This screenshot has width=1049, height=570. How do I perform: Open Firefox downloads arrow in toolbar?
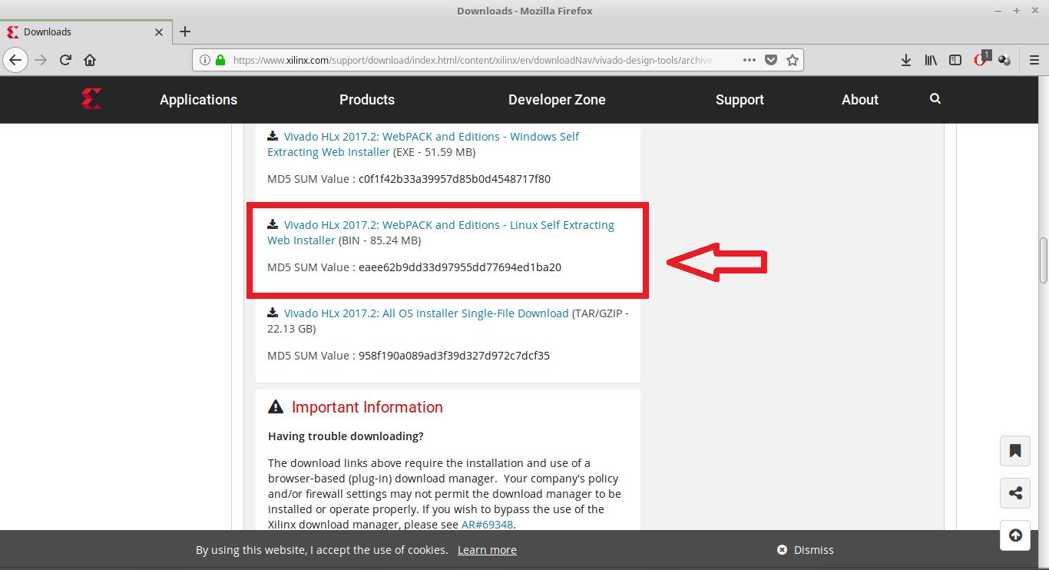(906, 60)
